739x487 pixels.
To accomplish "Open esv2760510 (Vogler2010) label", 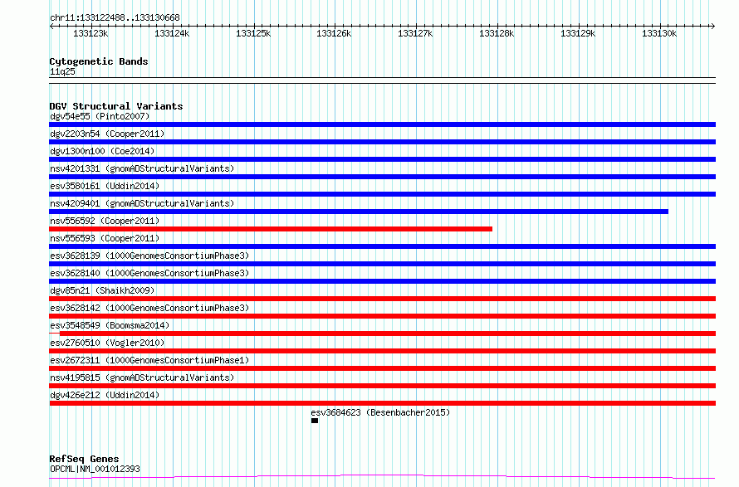I will pos(107,343).
